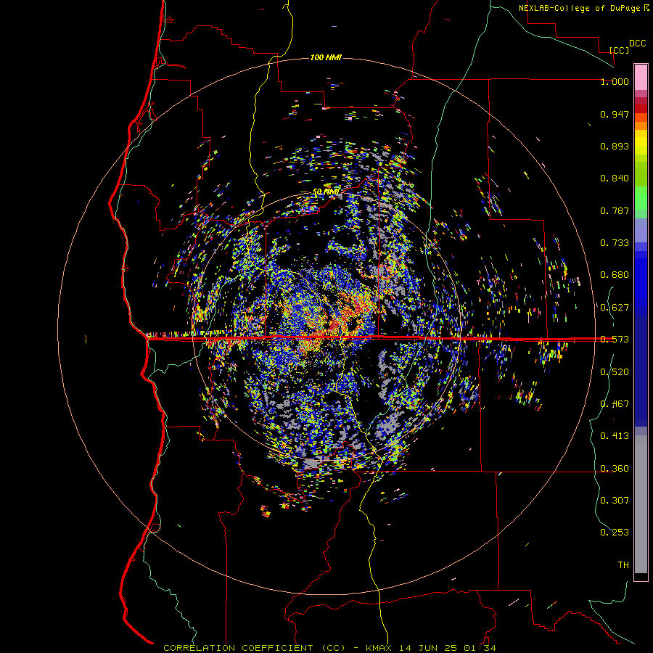Pick the pink band on color scale

coord(641,77)
